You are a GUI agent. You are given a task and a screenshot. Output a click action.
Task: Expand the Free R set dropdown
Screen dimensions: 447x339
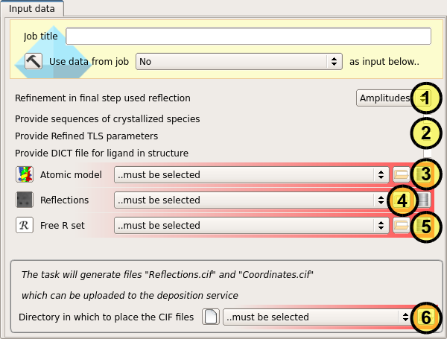(x=250, y=225)
